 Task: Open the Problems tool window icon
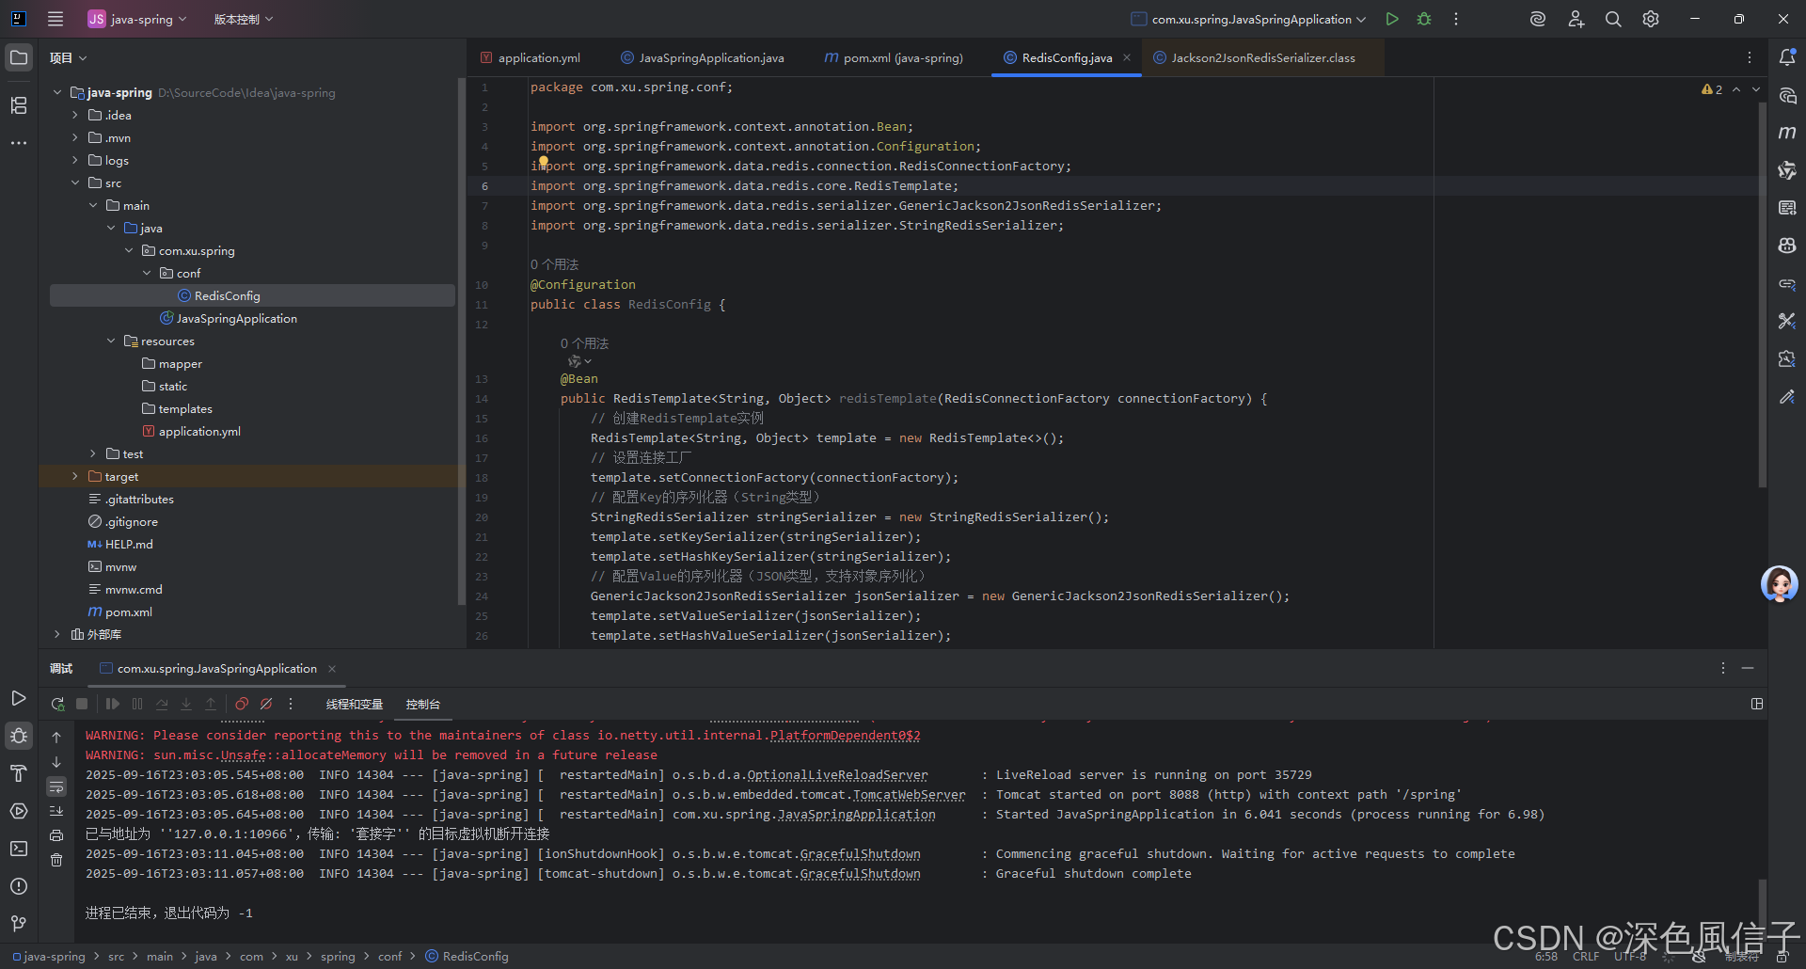[19, 886]
